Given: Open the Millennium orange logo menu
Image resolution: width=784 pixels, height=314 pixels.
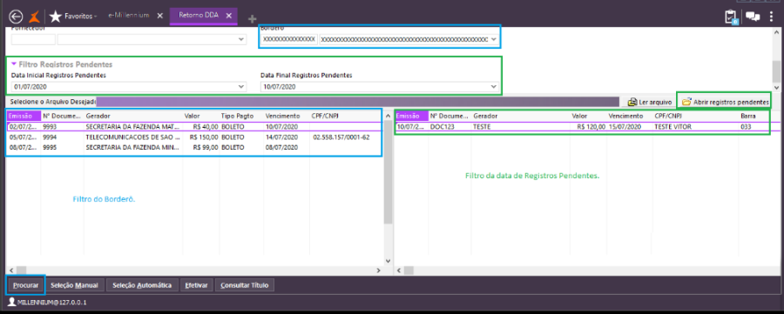Looking at the screenshot, I should point(35,16).
